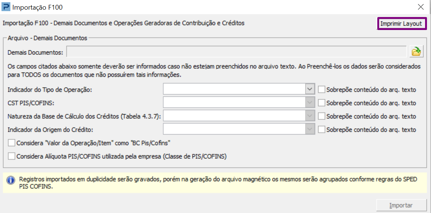Viewport: 431px width, 213px height.
Task: Click inside the CST PIS/COFINS combo field
Action: click(x=234, y=103)
